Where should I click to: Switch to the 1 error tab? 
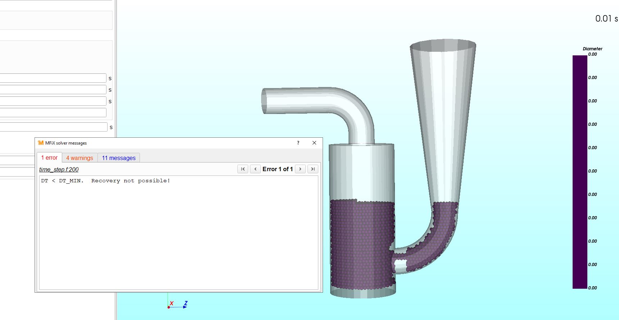click(x=49, y=158)
